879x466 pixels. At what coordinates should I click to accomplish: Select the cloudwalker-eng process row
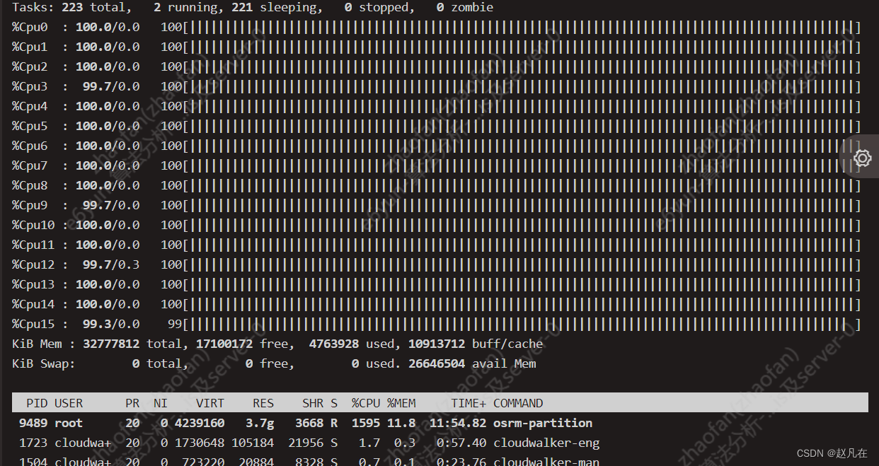coord(546,443)
